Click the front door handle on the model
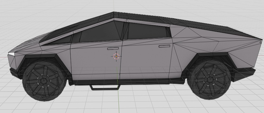 pyautogui.click(x=113, y=48)
